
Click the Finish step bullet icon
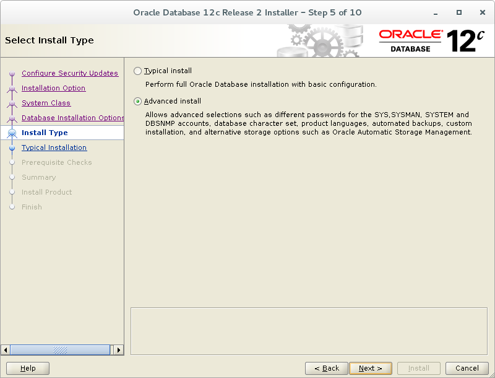(12, 207)
